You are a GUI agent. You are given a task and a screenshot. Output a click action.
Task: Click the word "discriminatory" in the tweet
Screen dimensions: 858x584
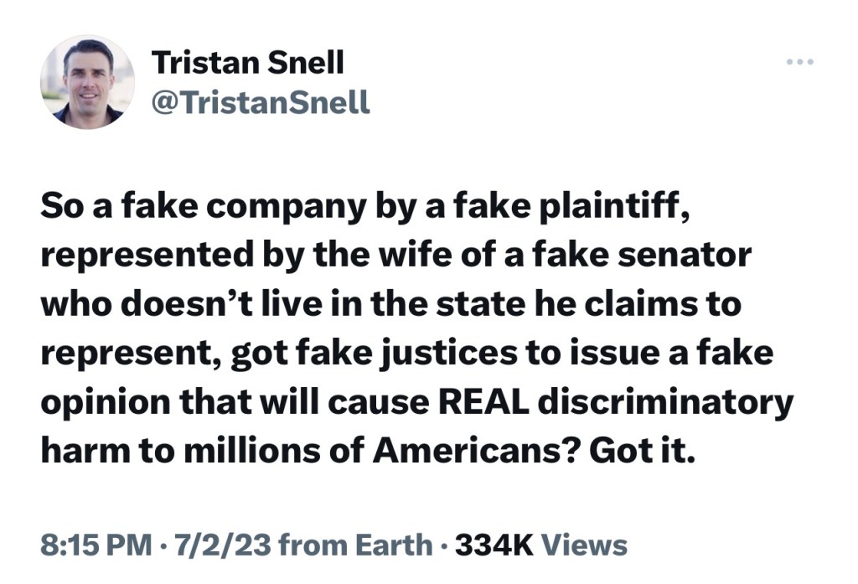coord(665,403)
